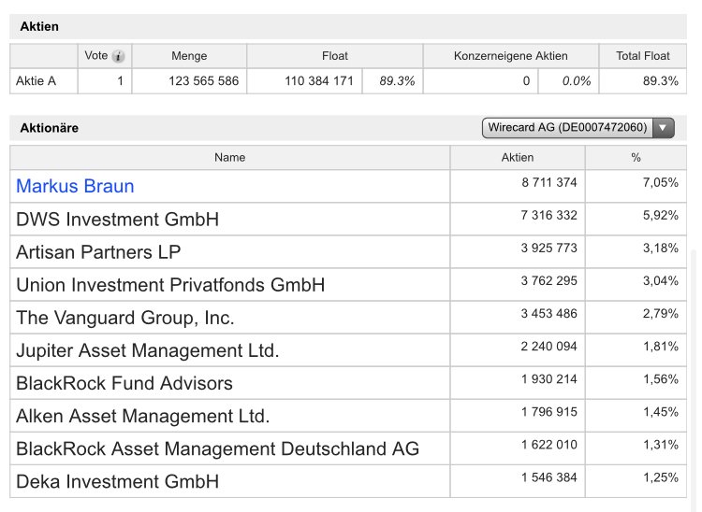702x512 pixels.
Task: Click the Total Float column header
Action: (x=642, y=56)
